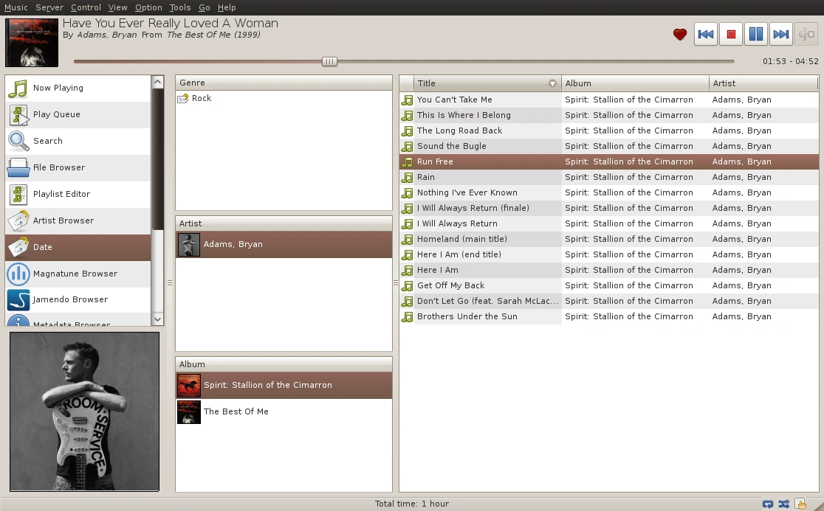Click the music note icon beside Here I Am
The image size is (824, 511).
[407, 271]
